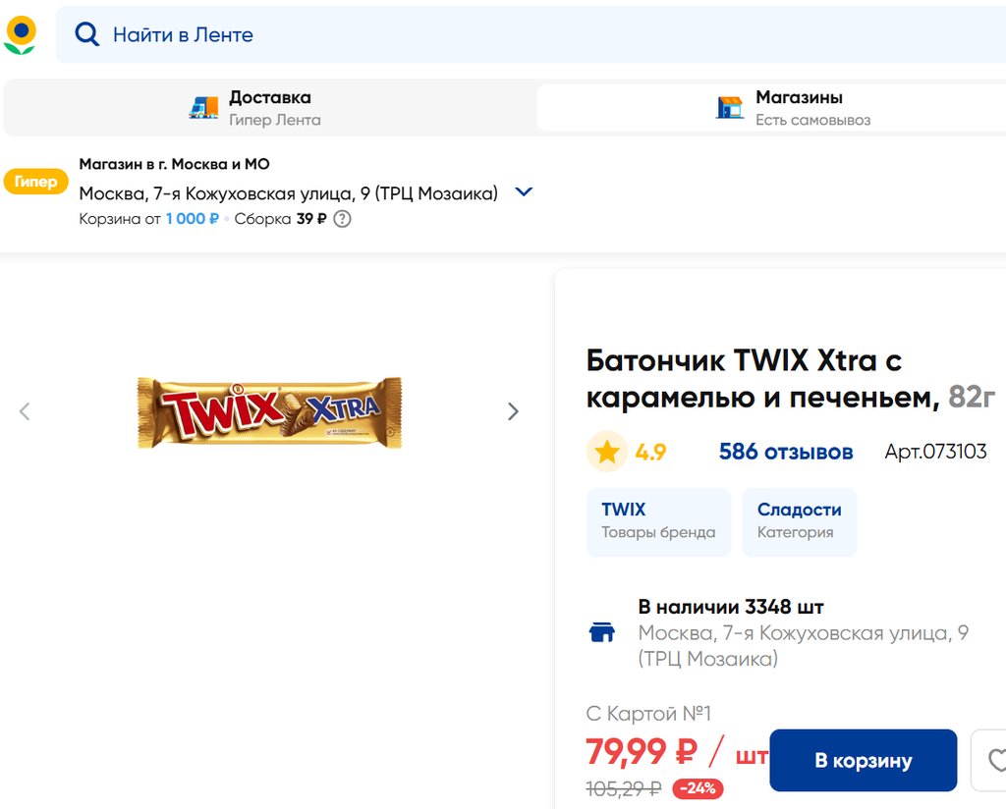The image size is (1006, 809).
Task: Show previous product image
Action: (26, 411)
